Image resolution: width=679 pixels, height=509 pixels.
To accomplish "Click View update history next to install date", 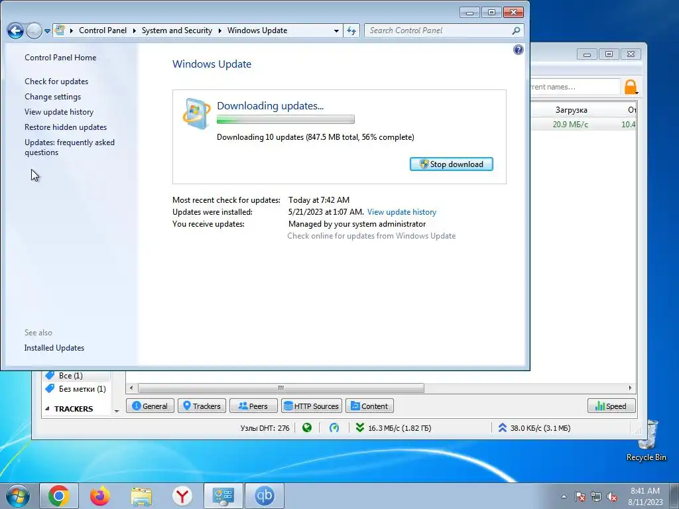I will coord(401,212).
